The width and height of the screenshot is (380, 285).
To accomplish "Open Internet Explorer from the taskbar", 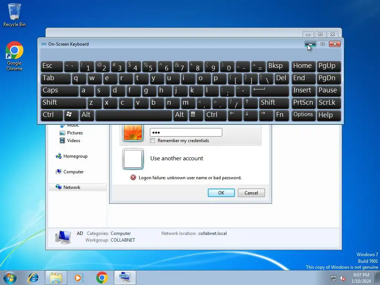I will (x=33, y=278).
